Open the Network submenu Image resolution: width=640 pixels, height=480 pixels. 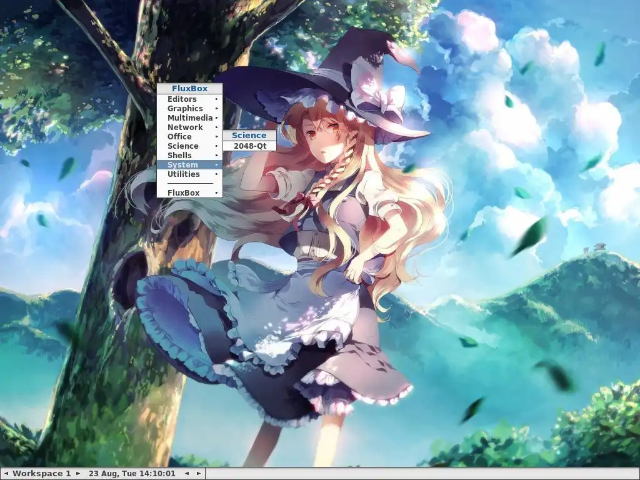(x=189, y=127)
